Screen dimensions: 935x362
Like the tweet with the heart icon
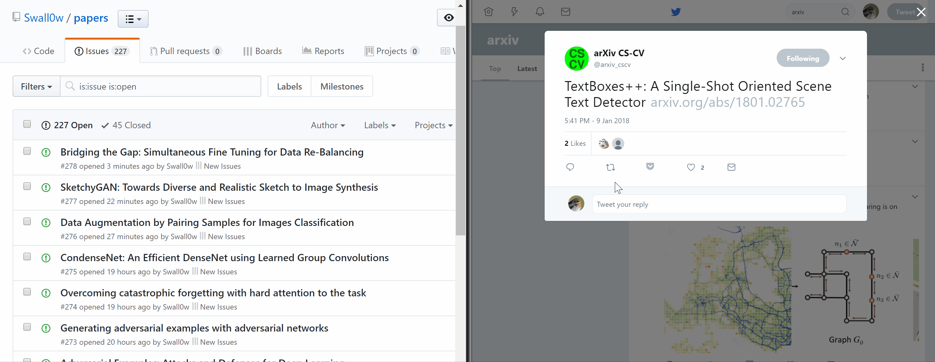[x=691, y=167]
